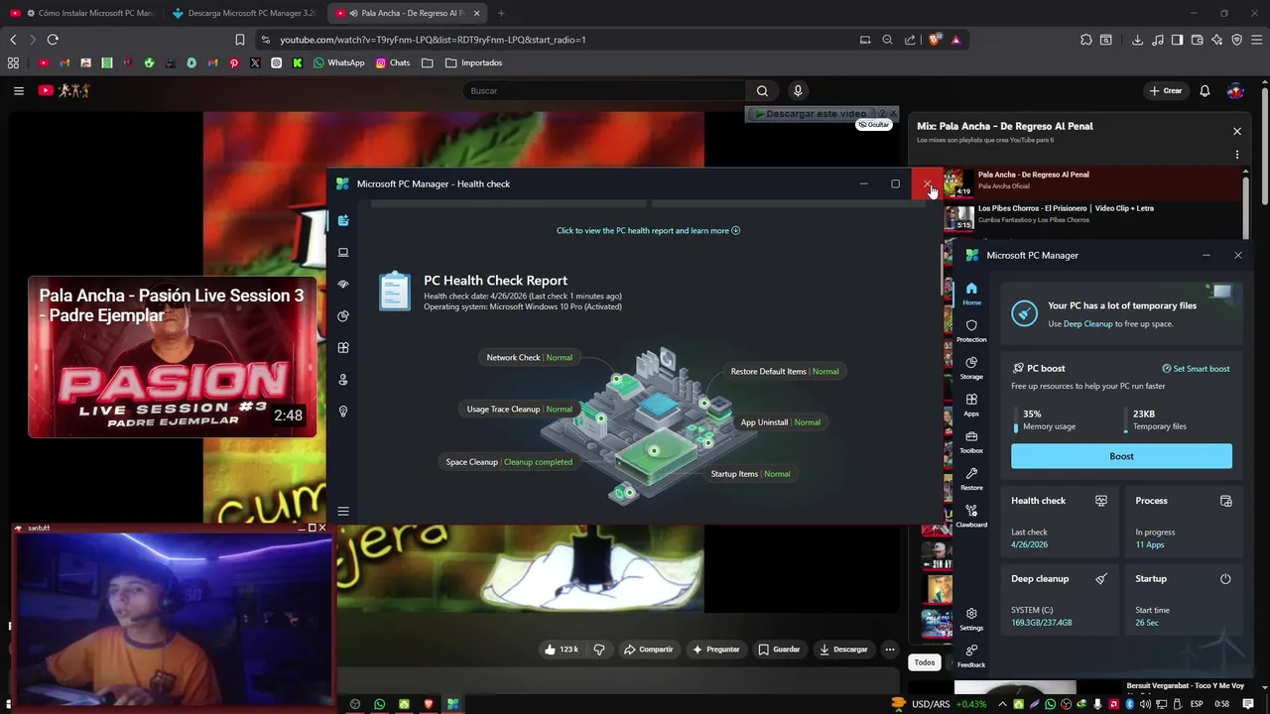Screen dimensions: 1270x714
Task: Open Feedback in PC Manager sidebar
Action: [x=971, y=655]
